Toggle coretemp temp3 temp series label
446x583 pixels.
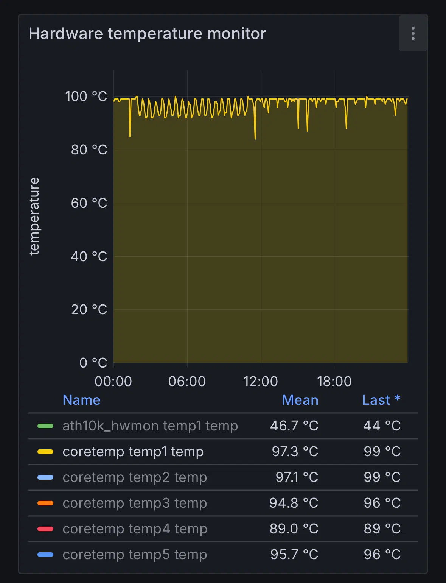tap(134, 503)
